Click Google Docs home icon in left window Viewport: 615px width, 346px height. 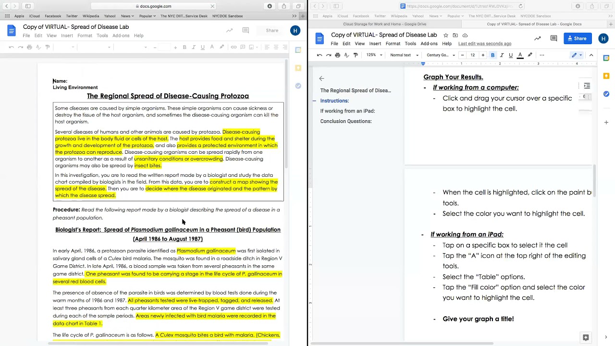tap(11, 31)
